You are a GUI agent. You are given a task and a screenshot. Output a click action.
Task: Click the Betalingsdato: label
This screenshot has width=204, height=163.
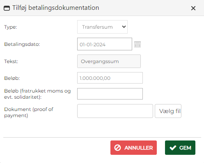22,44
